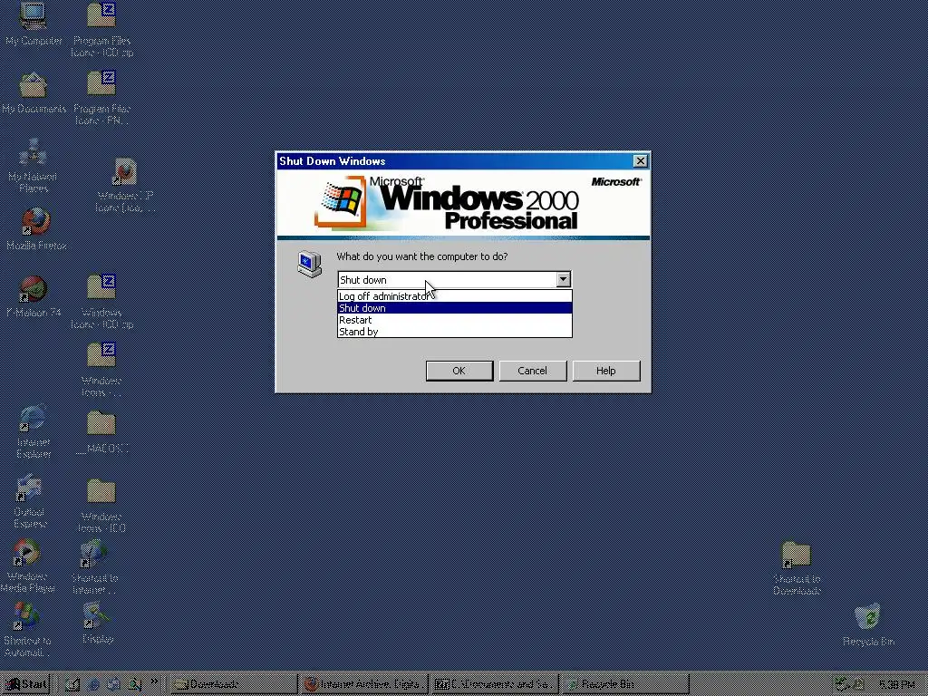Choose Shut down in the dropdown list
The image size is (928, 696).
455,308
